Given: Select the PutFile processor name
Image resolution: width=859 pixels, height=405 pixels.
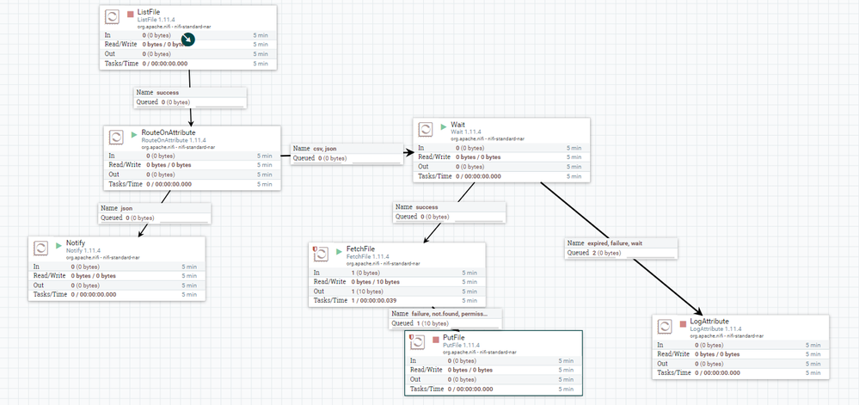Looking at the screenshot, I should (x=454, y=338).
